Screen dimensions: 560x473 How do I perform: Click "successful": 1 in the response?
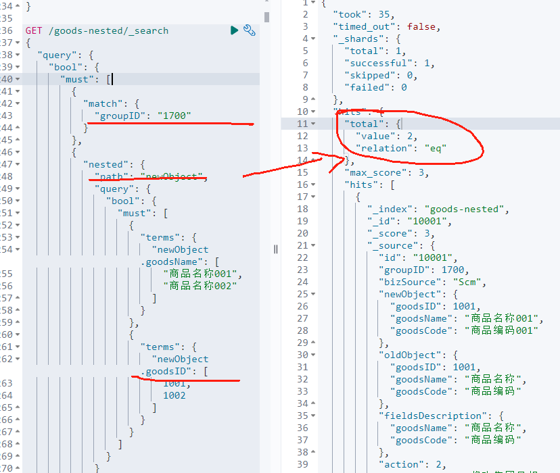click(x=390, y=63)
